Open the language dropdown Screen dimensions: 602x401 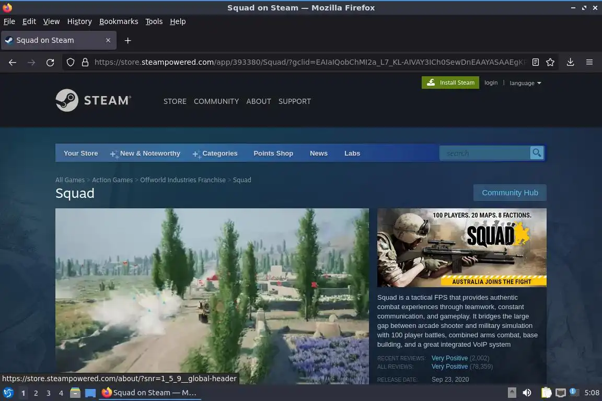click(525, 83)
